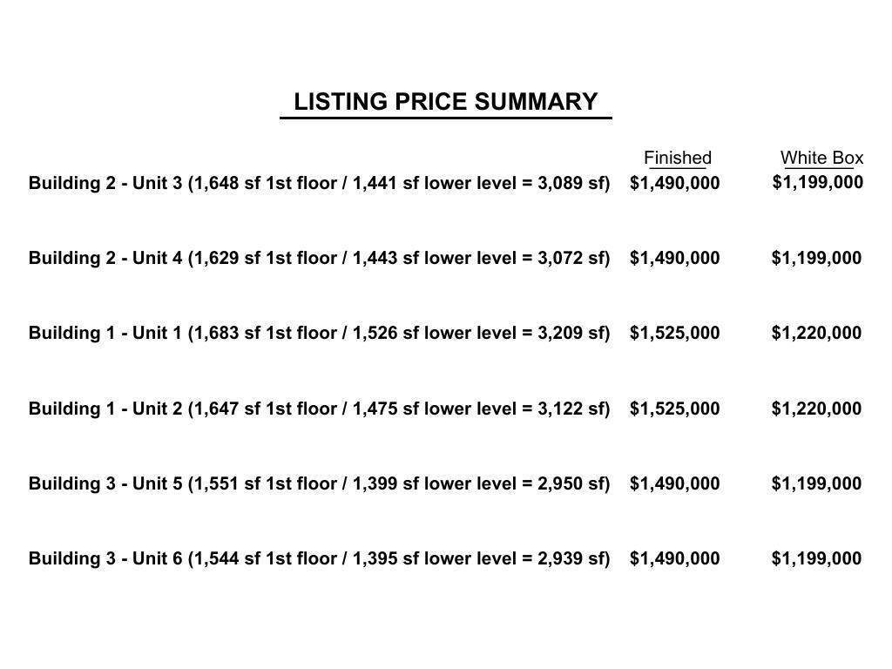Click the White Box price for Unit 5
This screenshot has height=669, width=892.
click(x=816, y=483)
